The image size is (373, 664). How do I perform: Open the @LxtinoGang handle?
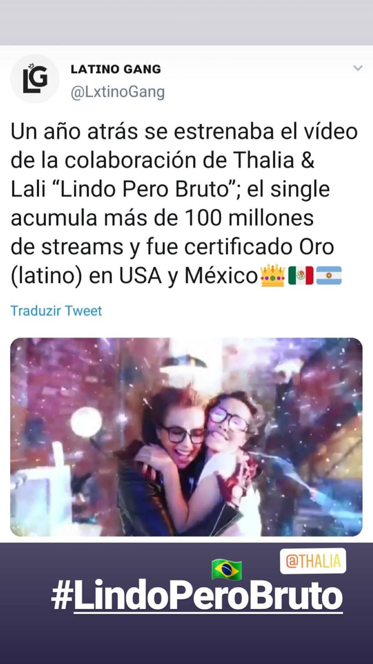118,92
